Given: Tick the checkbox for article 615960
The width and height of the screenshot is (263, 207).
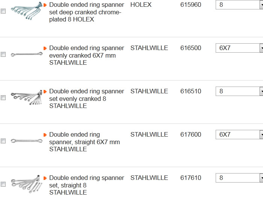Looking at the screenshot, I should click(3, 11).
